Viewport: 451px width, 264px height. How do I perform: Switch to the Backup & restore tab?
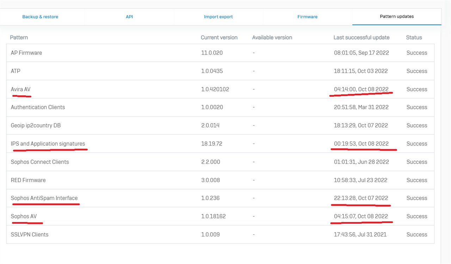[x=40, y=17]
